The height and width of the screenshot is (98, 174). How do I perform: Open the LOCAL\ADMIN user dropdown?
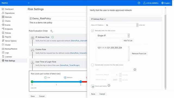[x=151, y=3]
